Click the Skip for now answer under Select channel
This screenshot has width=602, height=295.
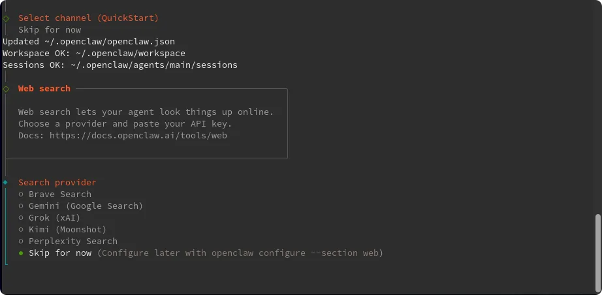50,30
